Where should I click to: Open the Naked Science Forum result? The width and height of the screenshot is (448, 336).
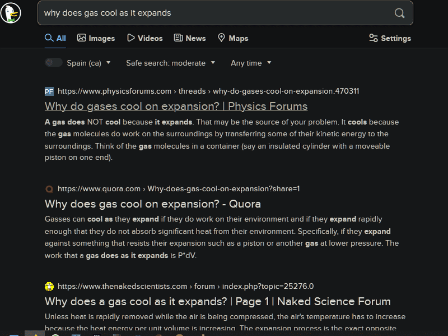tap(217, 301)
